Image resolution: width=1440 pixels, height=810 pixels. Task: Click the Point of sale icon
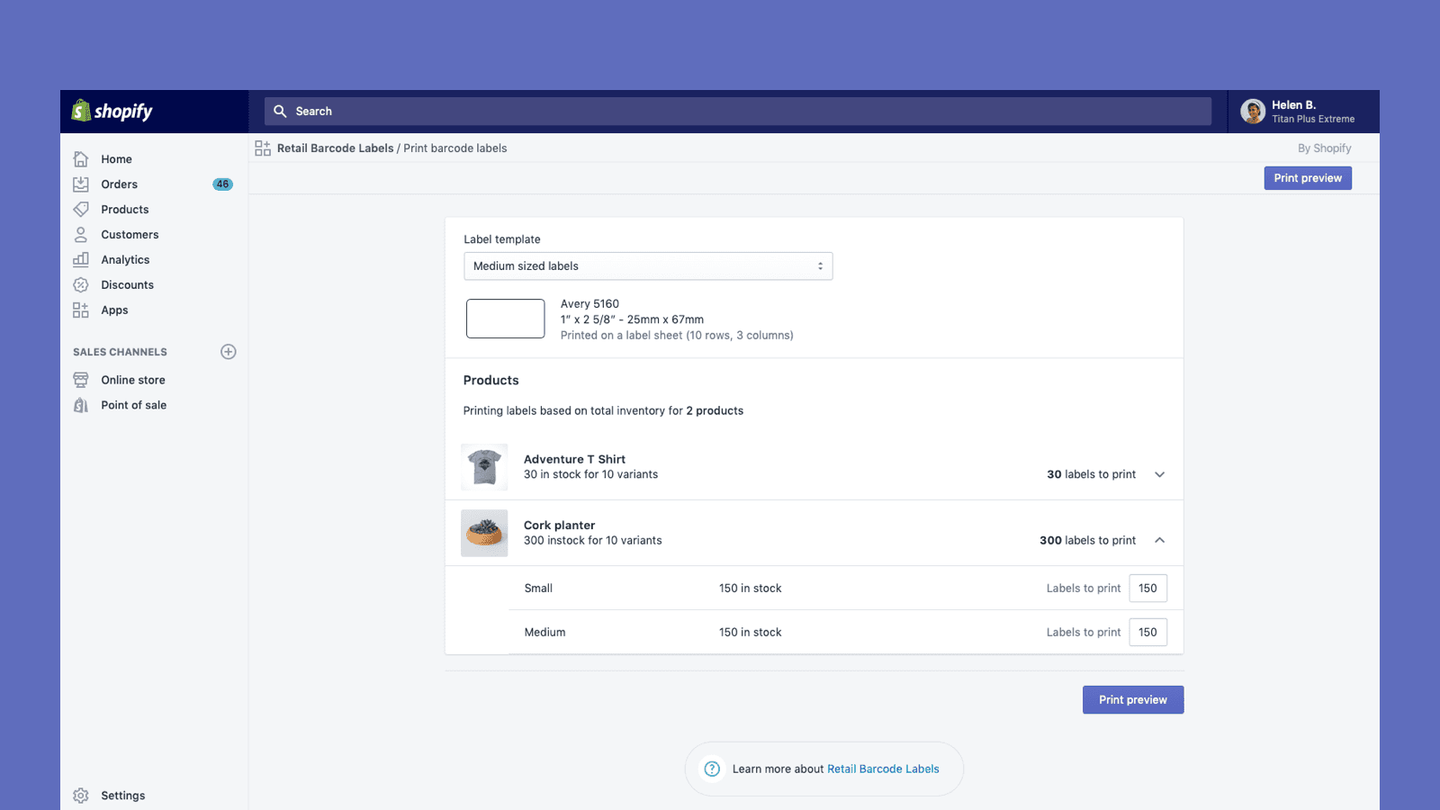pos(81,405)
